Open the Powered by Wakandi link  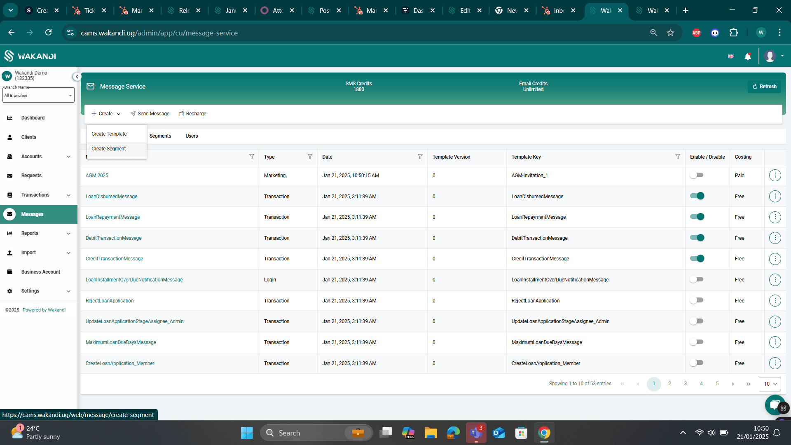(44, 310)
